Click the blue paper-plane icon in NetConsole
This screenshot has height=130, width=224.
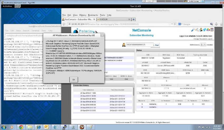[204, 30]
